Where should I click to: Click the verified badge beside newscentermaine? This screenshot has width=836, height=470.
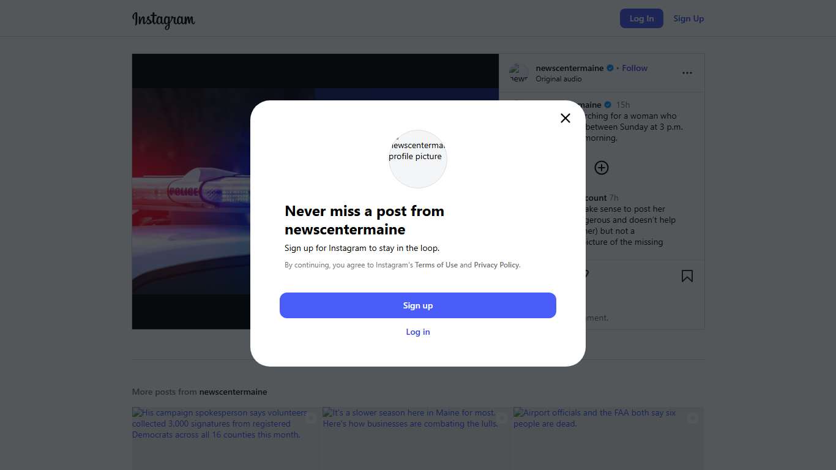click(610, 68)
